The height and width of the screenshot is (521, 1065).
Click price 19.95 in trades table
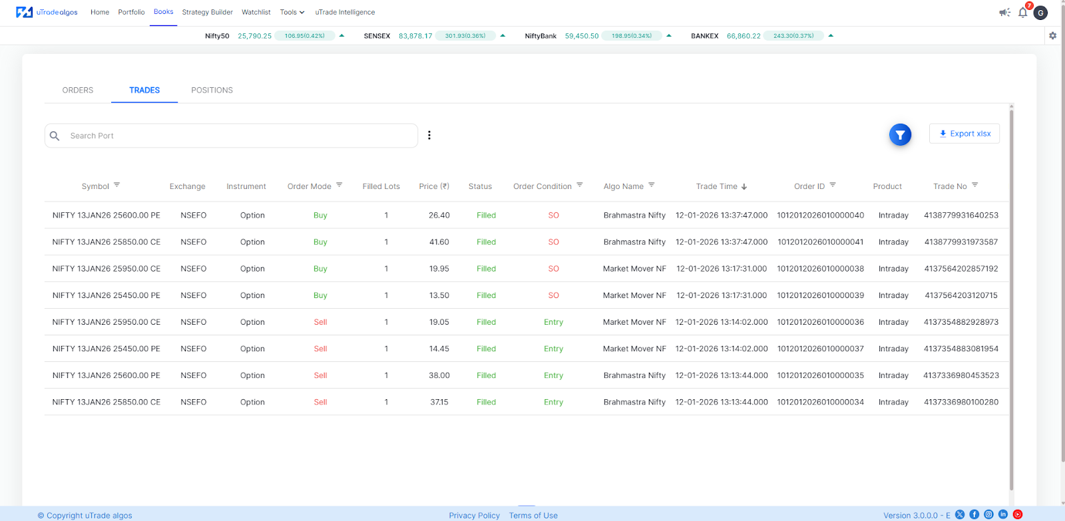[x=439, y=269]
